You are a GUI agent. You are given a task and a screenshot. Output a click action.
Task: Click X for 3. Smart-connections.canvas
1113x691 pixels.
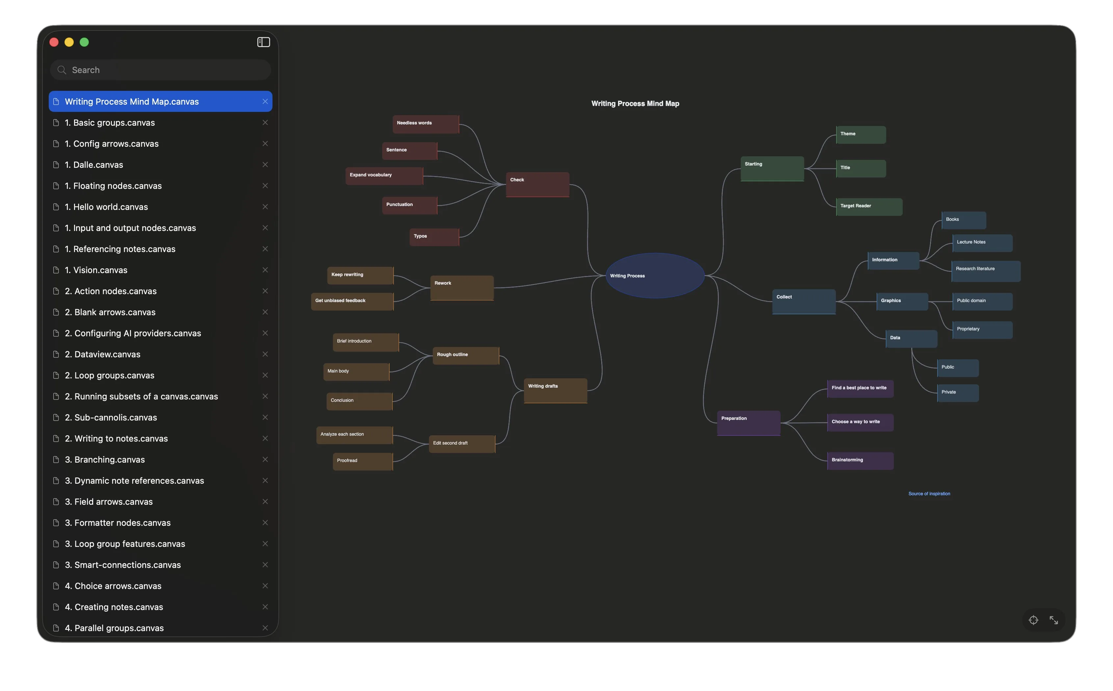point(265,565)
